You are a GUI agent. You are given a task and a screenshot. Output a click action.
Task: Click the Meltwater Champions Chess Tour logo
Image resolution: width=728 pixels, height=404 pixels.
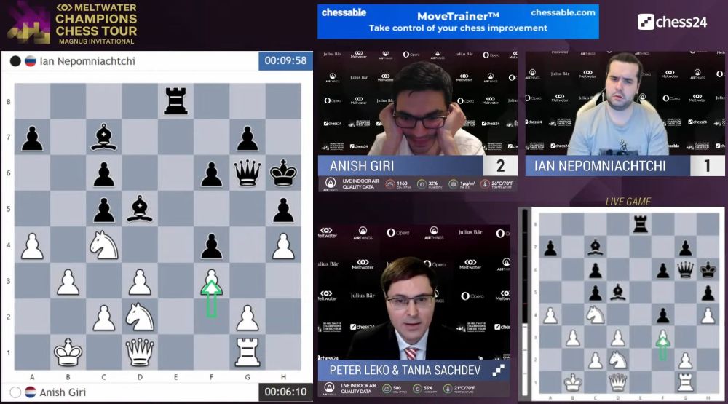[x=73, y=22]
